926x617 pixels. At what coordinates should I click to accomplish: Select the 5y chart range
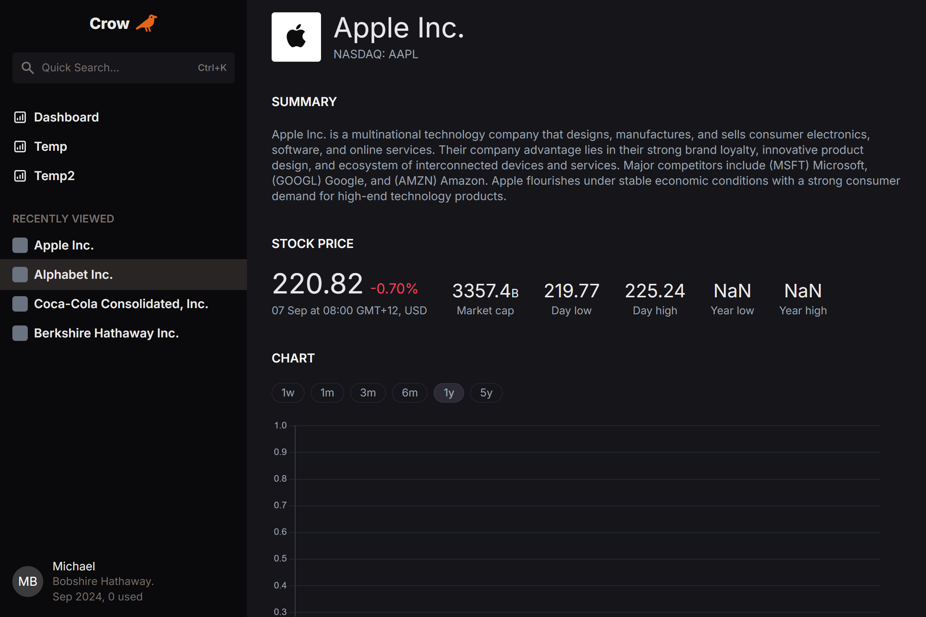tap(486, 393)
